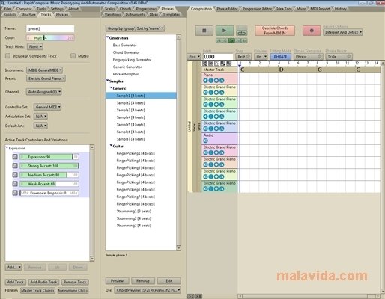This screenshot has width=385, height=299.
Task: Click the hollow circle icon on the Piano track
Action: [x=216, y=81]
